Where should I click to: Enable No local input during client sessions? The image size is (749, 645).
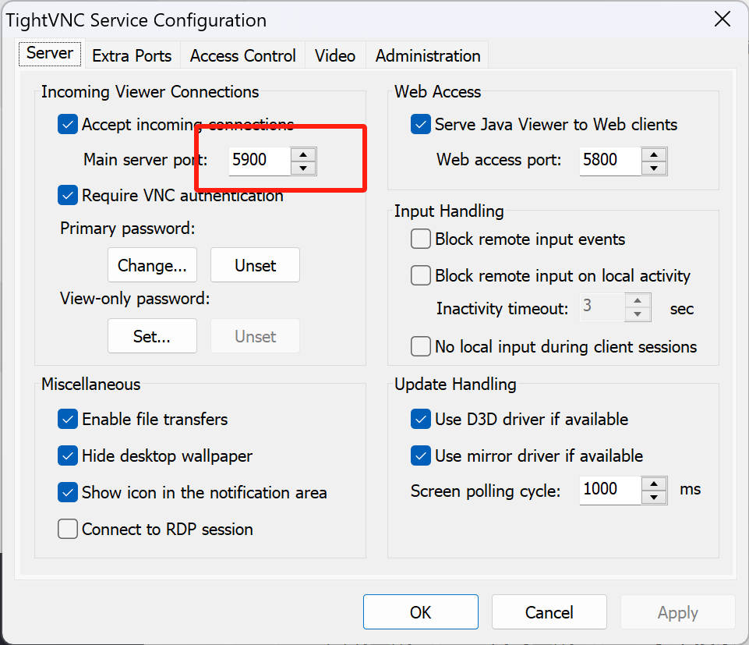click(420, 346)
